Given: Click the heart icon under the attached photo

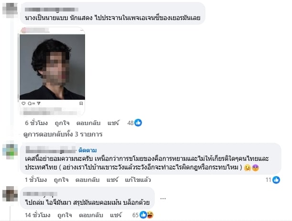Looking at the screenshot, I should [x=23, y=103].
